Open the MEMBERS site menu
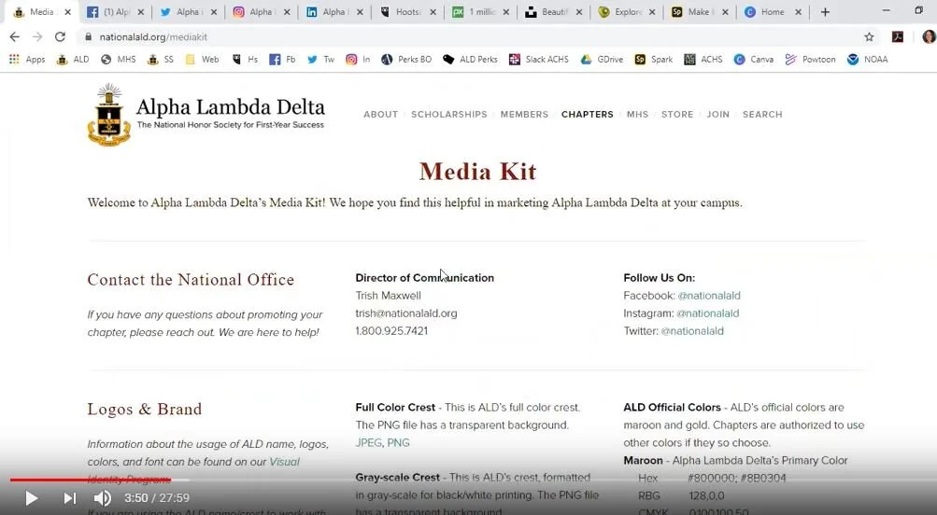 524,114
